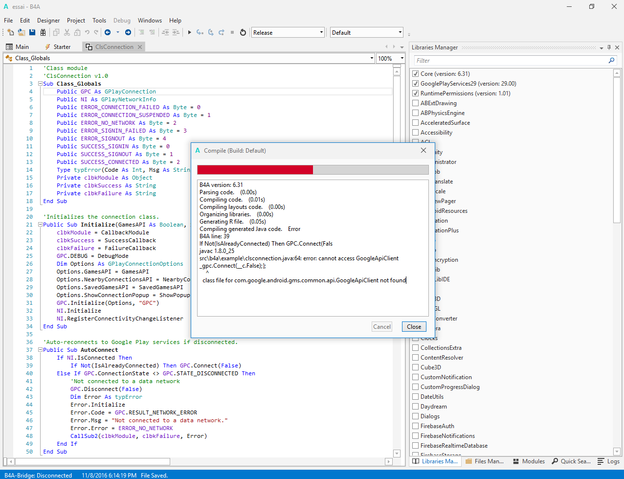This screenshot has height=479, width=624.
Task: Click the Restart circular arrow icon
Action: coord(243,32)
